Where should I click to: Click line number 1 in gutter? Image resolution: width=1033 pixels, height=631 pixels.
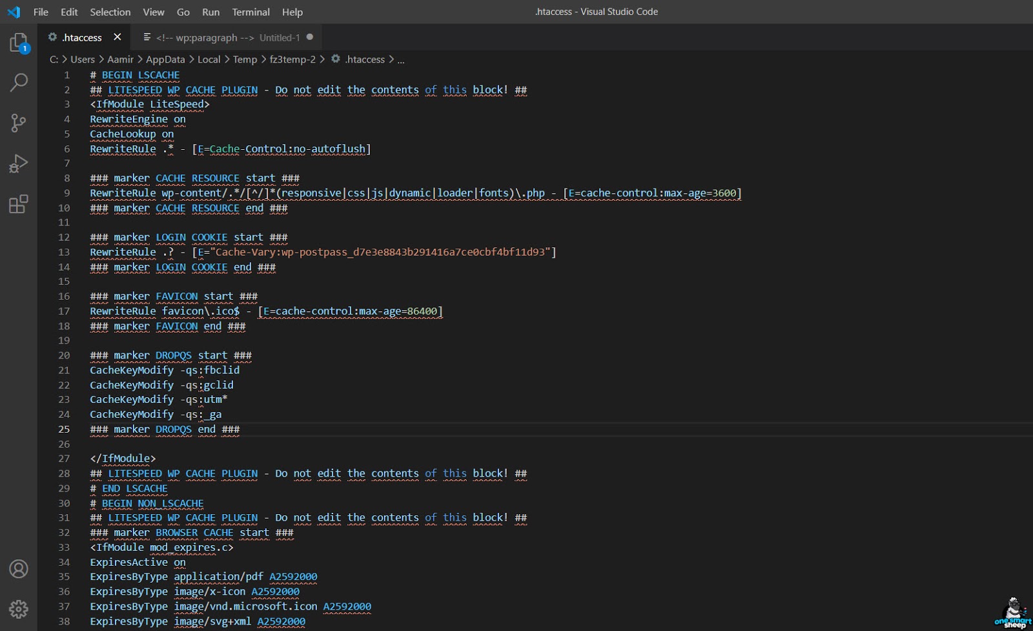click(66, 75)
